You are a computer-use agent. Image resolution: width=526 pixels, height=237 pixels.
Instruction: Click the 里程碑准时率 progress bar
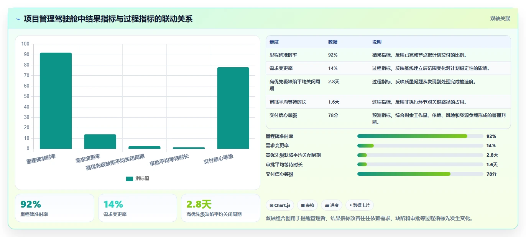pyautogui.click(x=420, y=136)
